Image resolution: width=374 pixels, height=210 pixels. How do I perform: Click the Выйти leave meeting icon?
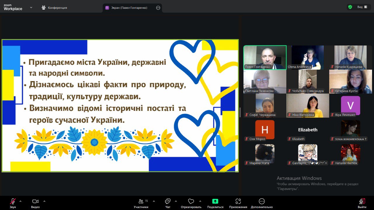[x=362, y=202]
